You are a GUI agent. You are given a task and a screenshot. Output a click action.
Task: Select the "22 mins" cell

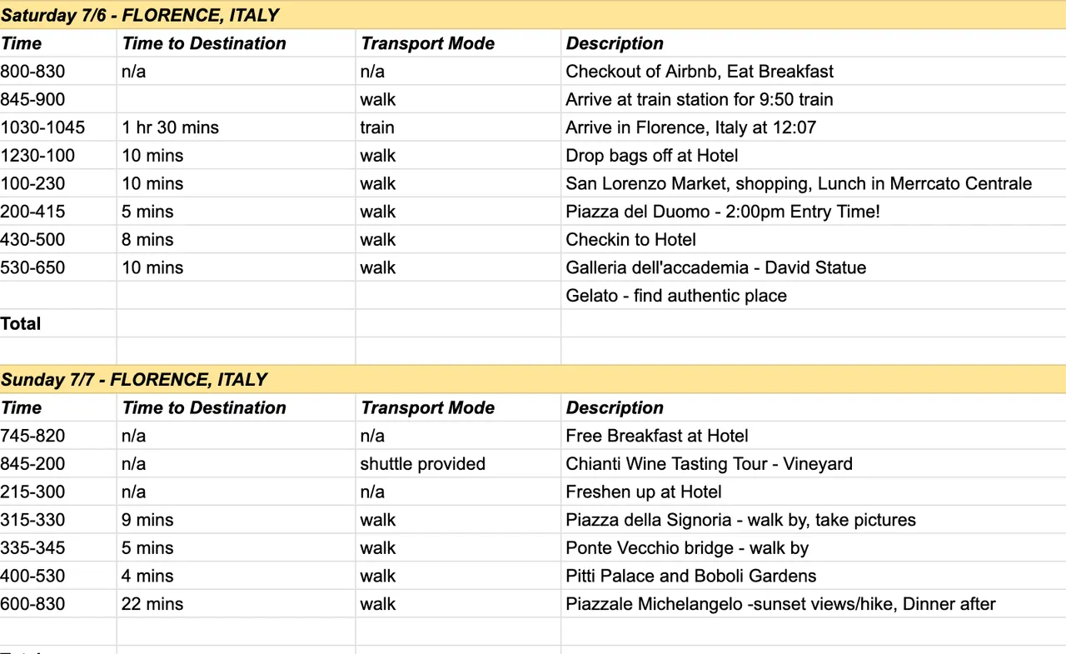tap(152, 604)
